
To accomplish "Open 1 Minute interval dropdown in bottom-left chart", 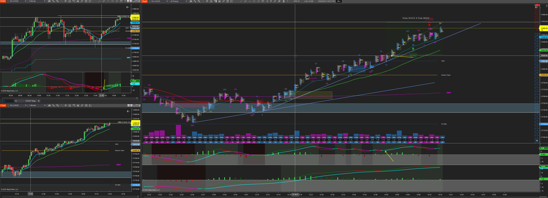I will 37,105.
